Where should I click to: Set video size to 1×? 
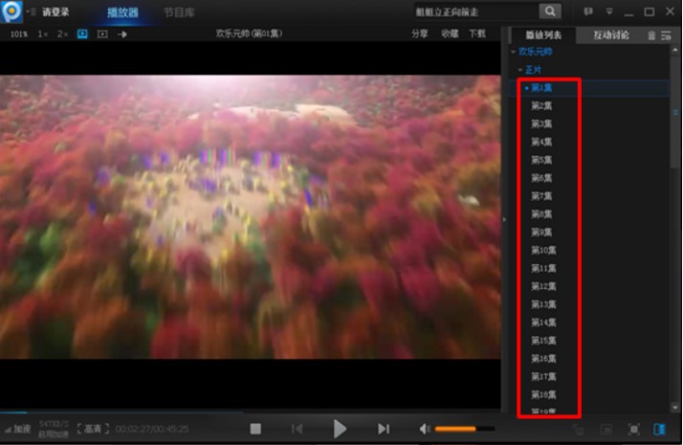pos(43,34)
